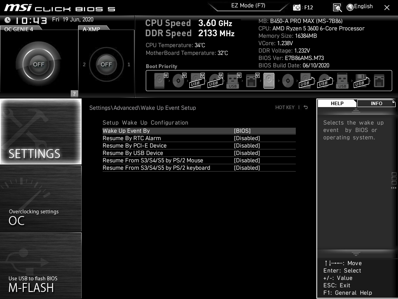Open the OC Genie question mark help
This screenshot has width=398, height=299.
[x=74, y=93]
